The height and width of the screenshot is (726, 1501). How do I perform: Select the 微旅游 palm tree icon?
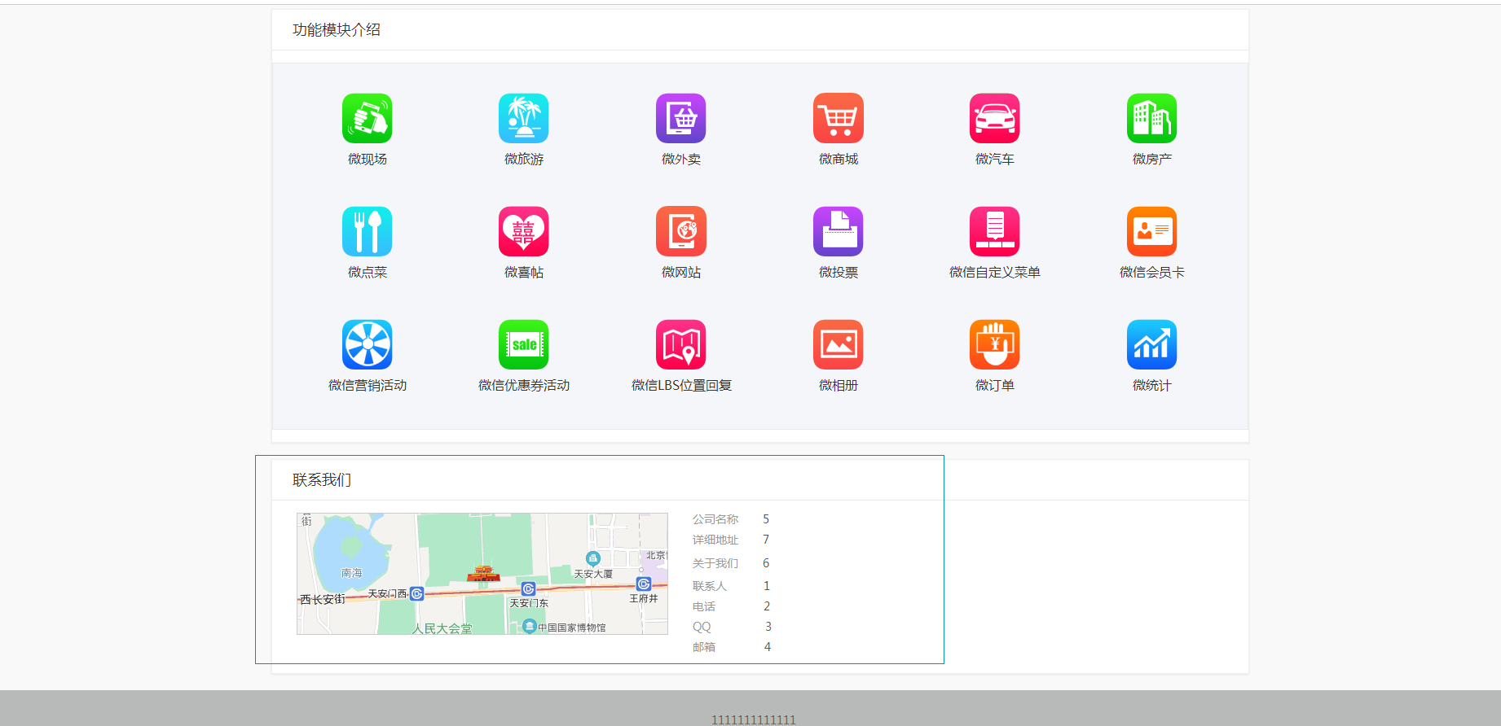click(524, 118)
